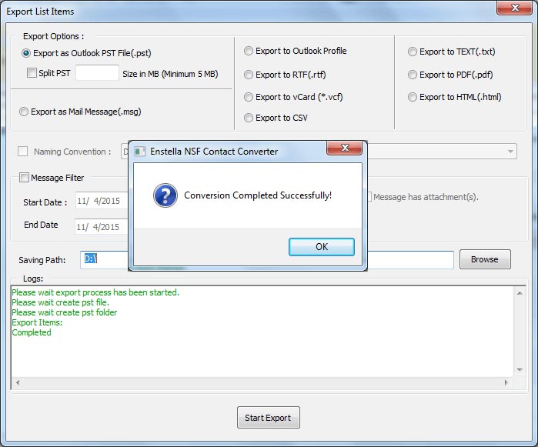538x447 pixels.
Task: Toggle the Message Filter checkbox
Action: 24,178
